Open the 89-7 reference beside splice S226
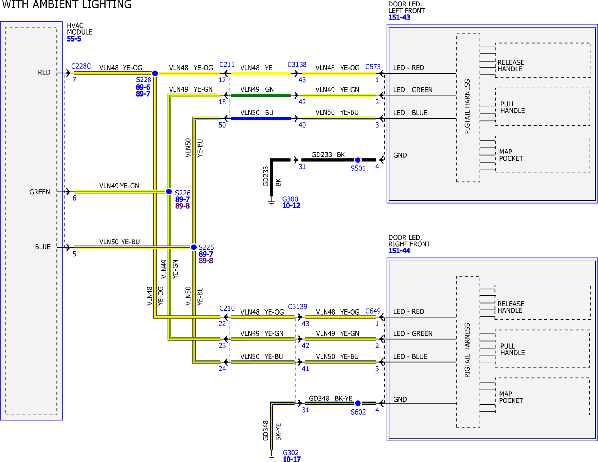598x462 pixels. click(x=182, y=199)
